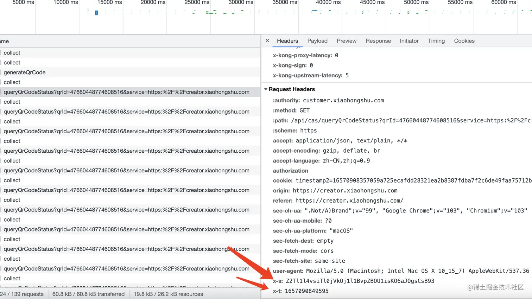
Task: Click the cookie header value
Action: (x=414, y=181)
